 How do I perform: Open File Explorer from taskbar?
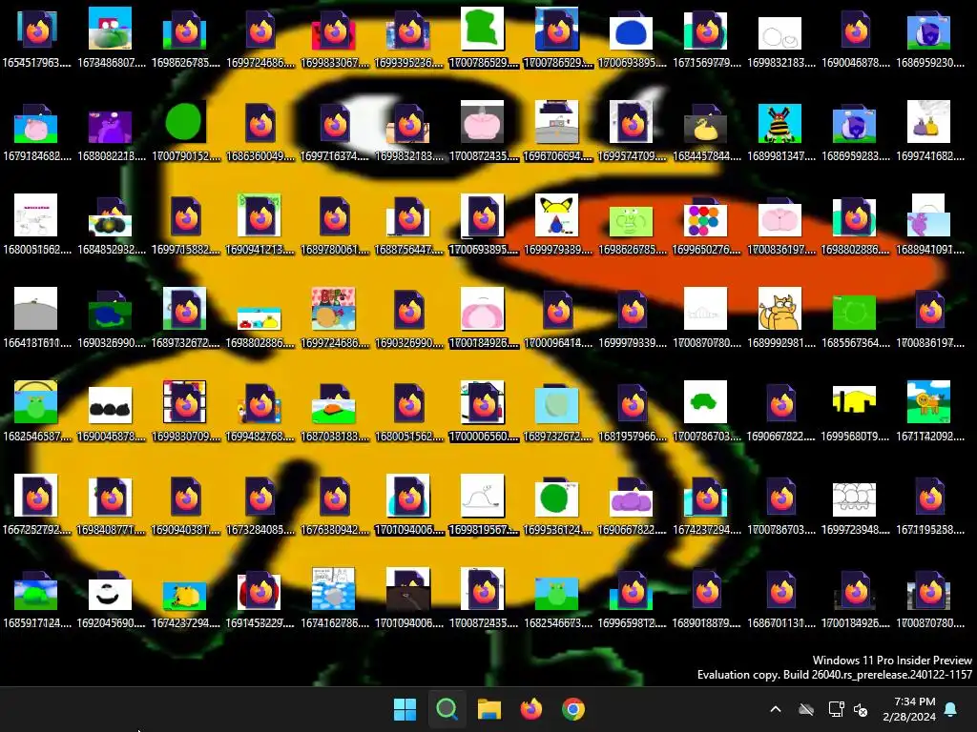coord(489,709)
